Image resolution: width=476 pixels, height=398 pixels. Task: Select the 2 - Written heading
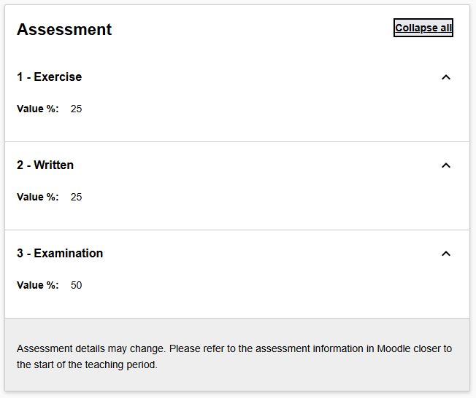point(45,165)
